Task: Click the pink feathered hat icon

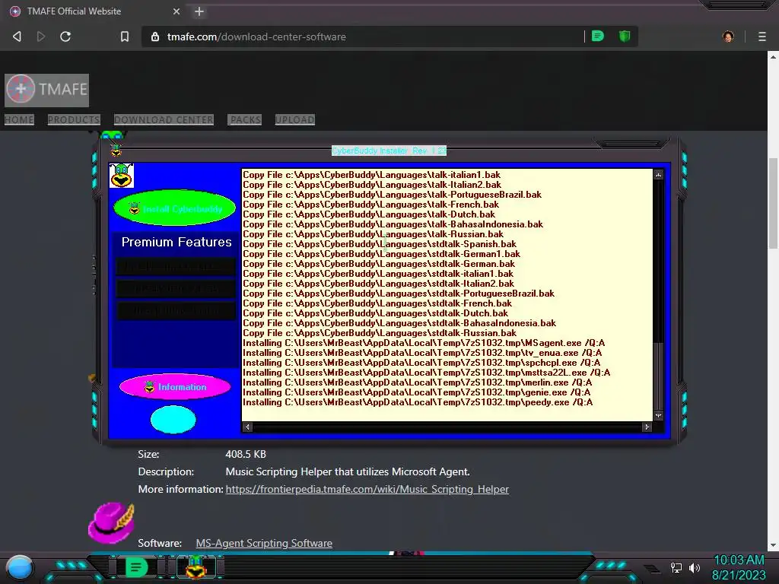Action: click(111, 522)
